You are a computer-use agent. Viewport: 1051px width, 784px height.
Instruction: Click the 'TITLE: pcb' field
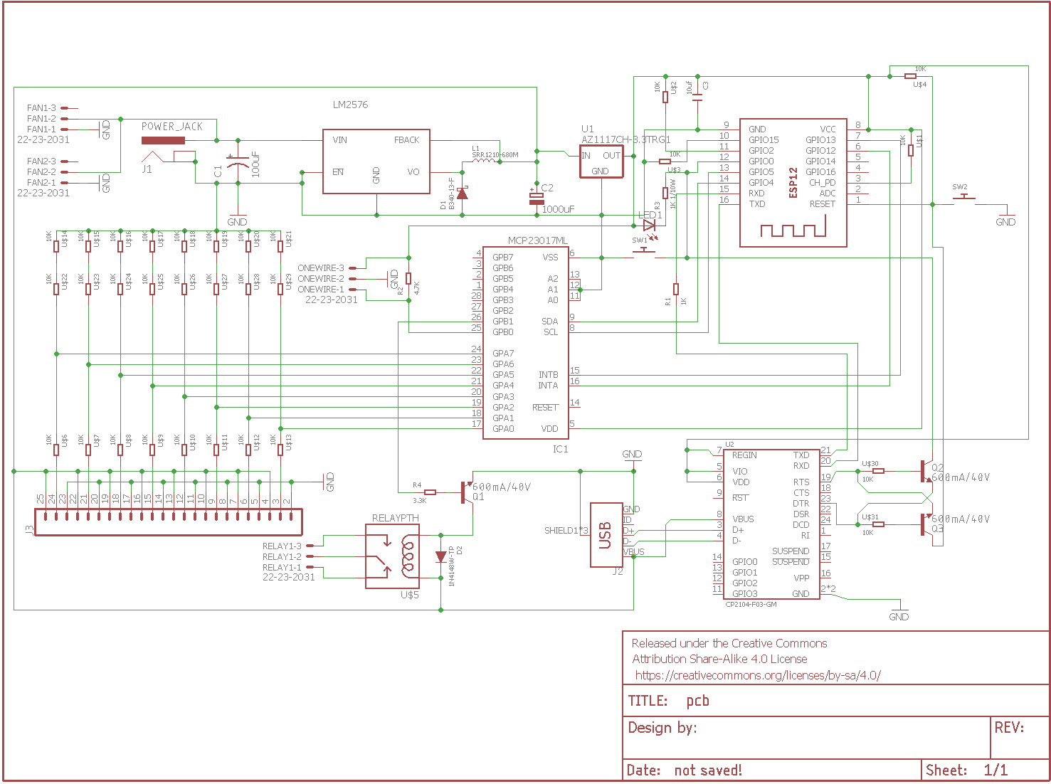[x=836, y=701]
